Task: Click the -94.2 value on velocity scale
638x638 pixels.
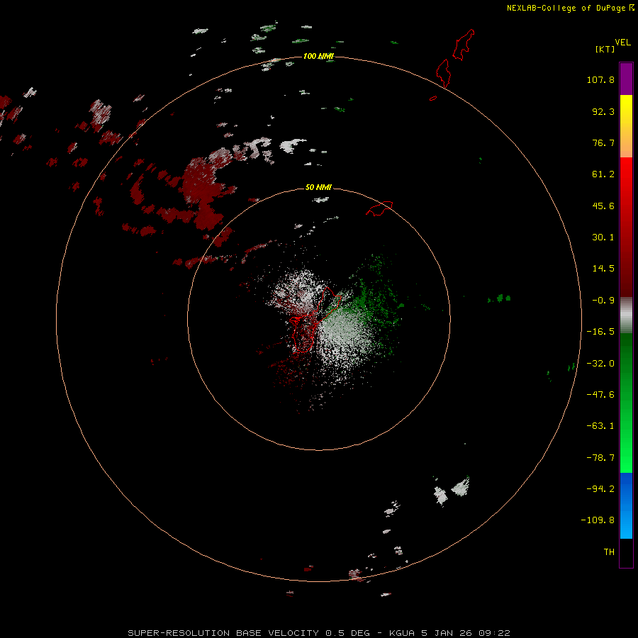Action: pyautogui.click(x=600, y=488)
